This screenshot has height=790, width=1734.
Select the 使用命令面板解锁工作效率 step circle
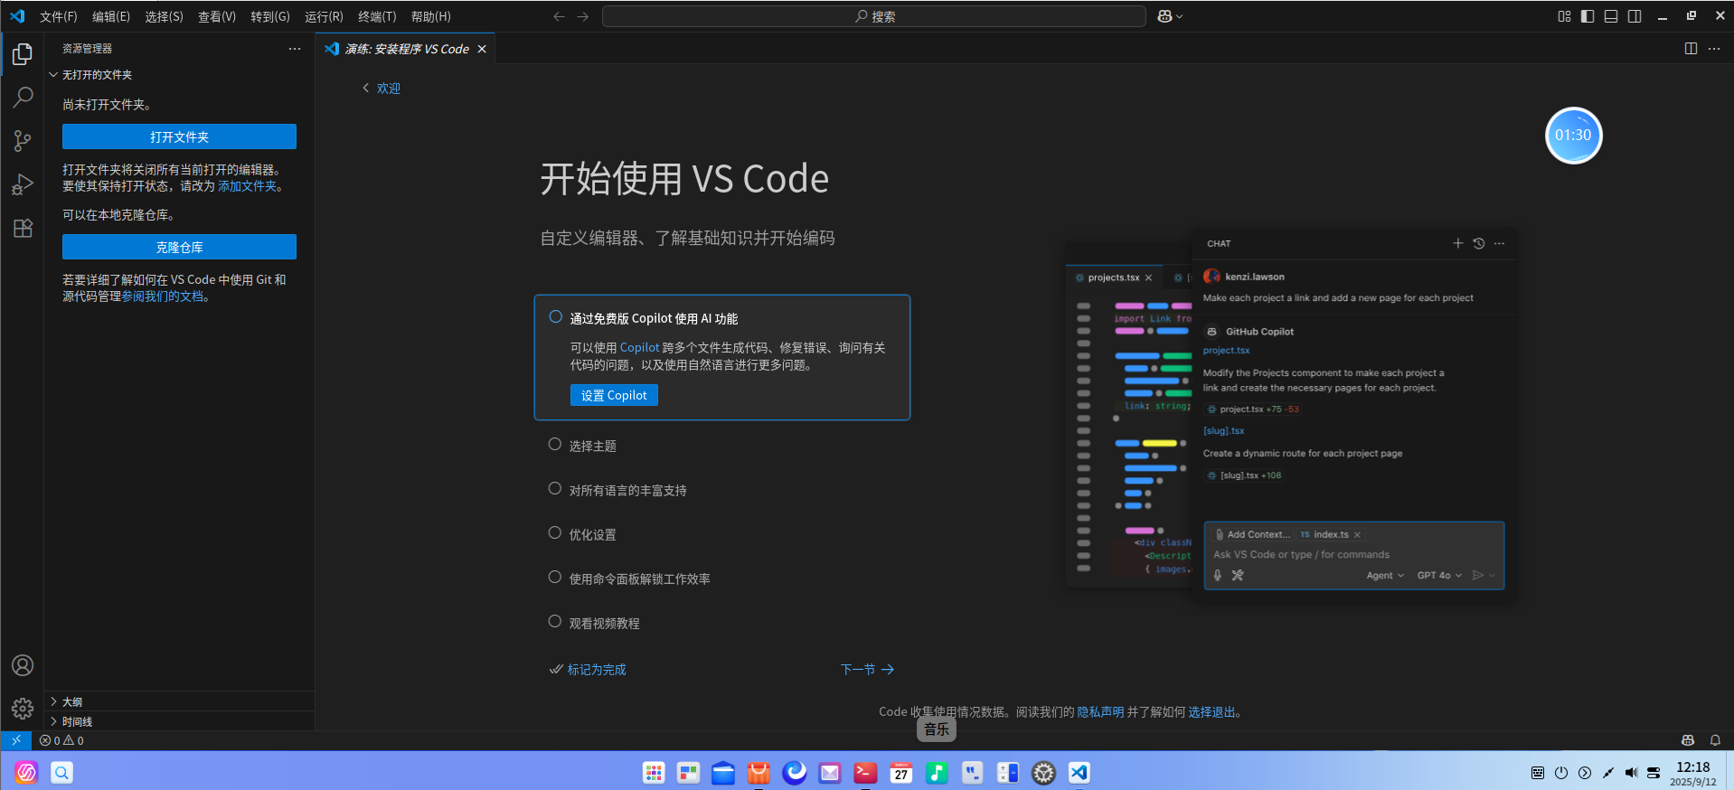[555, 578]
